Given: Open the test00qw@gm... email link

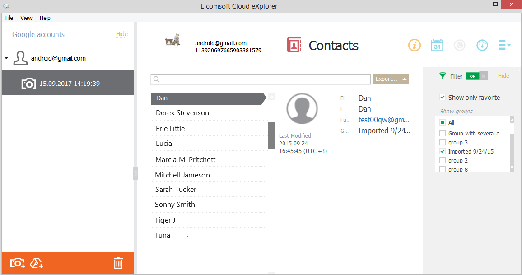Looking at the screenshot, I should (x=383, y=120).
